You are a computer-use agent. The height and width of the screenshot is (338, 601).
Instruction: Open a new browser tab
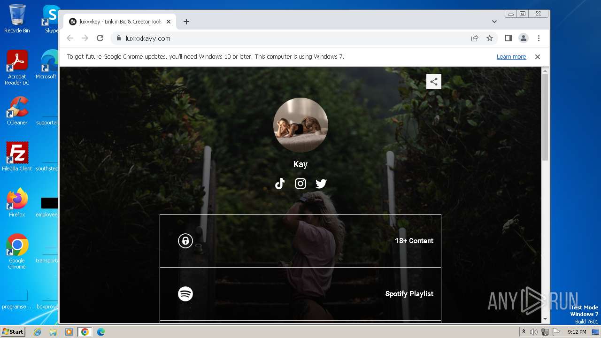(186, 22)
